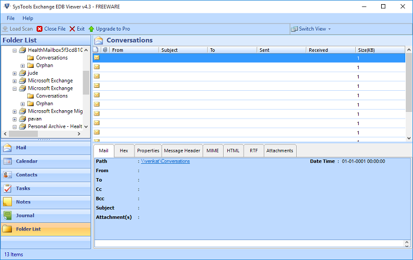Click the Load Scan toolbar icon
The height and width of the screenshot is (260, 413).
click(5, 29)
